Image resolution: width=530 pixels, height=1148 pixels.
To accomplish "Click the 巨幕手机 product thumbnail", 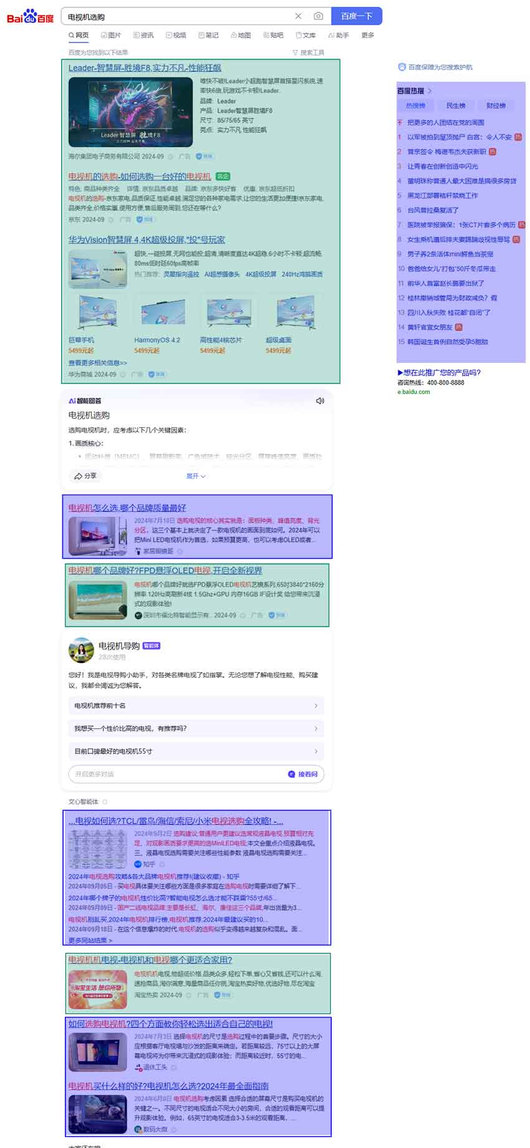I will [97, 312].
